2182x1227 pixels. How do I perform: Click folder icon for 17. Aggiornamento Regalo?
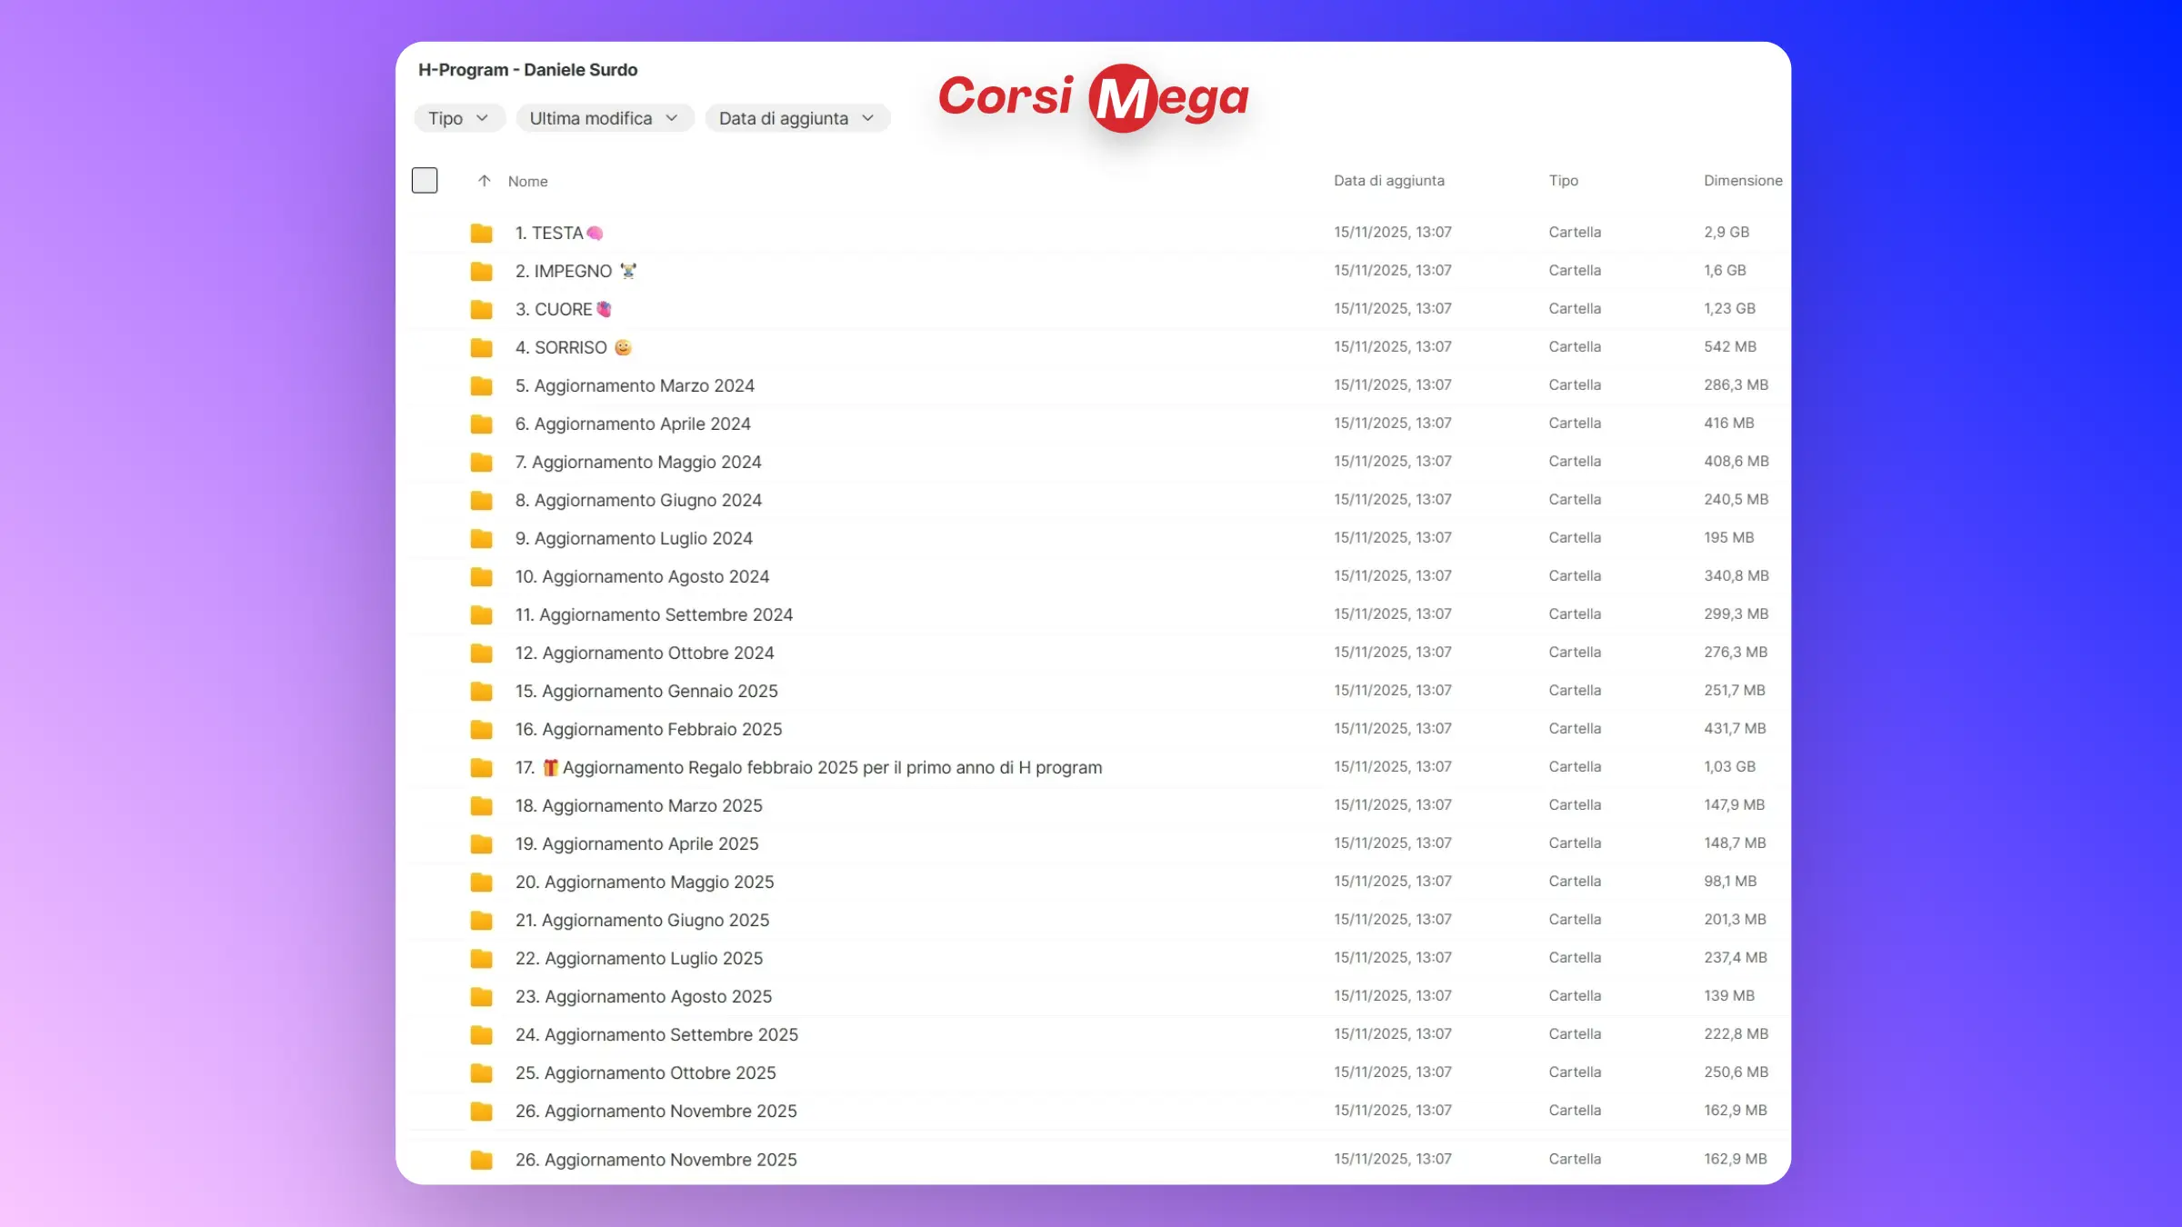pos(481,768)
